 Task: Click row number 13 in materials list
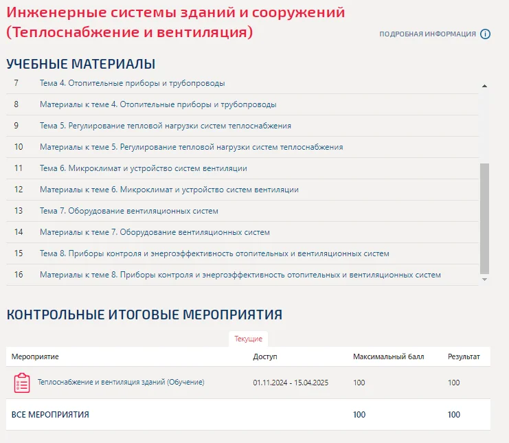pyautogui.click(x=19, y=211)
